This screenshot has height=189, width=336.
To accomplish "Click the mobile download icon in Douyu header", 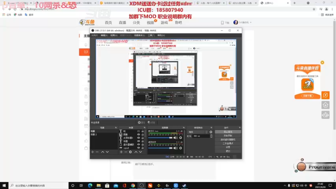I will [x=223, y=23].
